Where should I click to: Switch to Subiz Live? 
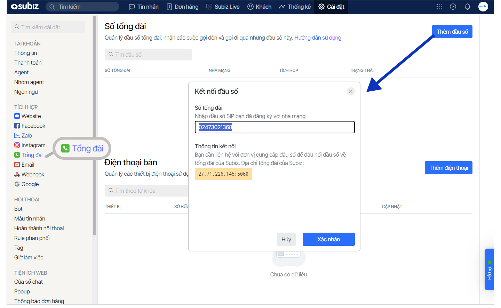tap(223, 7)
